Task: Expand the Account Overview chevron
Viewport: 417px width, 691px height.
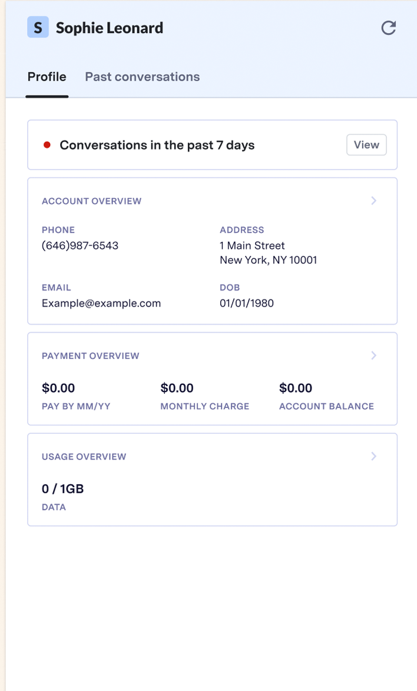Action: (x=373, y=201)
